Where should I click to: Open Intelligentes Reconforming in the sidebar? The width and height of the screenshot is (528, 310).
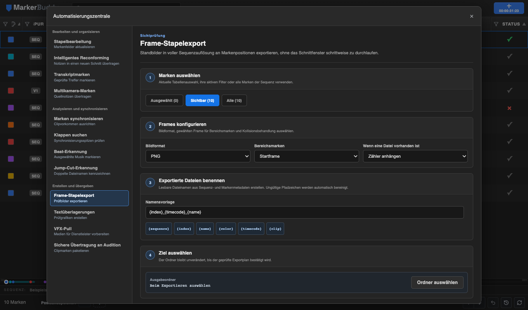point(89,60)
